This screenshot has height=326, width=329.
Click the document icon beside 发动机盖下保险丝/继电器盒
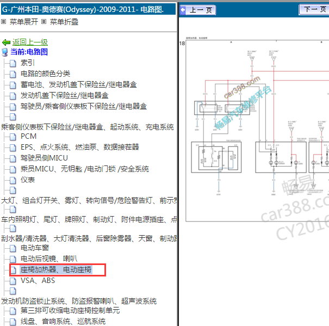pos(13,96)
